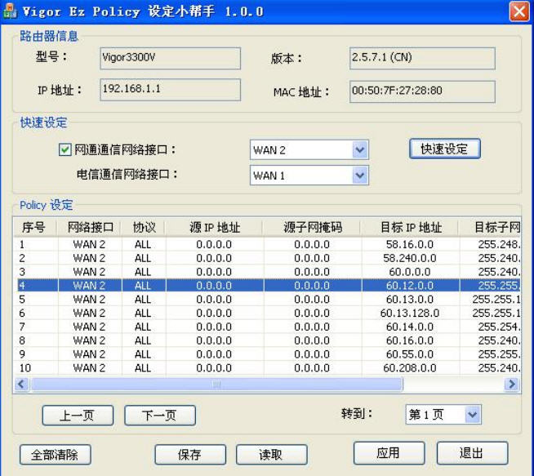
Task: Click the 型号 field showing Vigor3300V
Action: click(171, 58)
